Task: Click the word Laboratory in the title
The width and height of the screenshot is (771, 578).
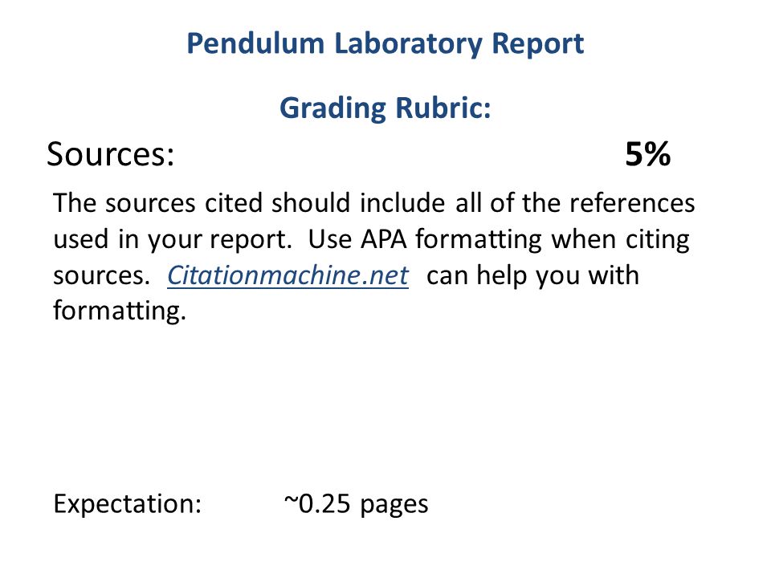Action: click(408, 44)
